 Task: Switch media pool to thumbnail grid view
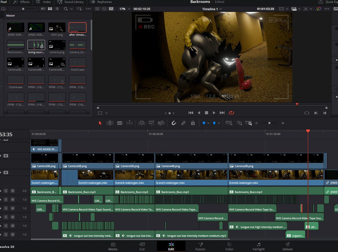tap(50, 9)
